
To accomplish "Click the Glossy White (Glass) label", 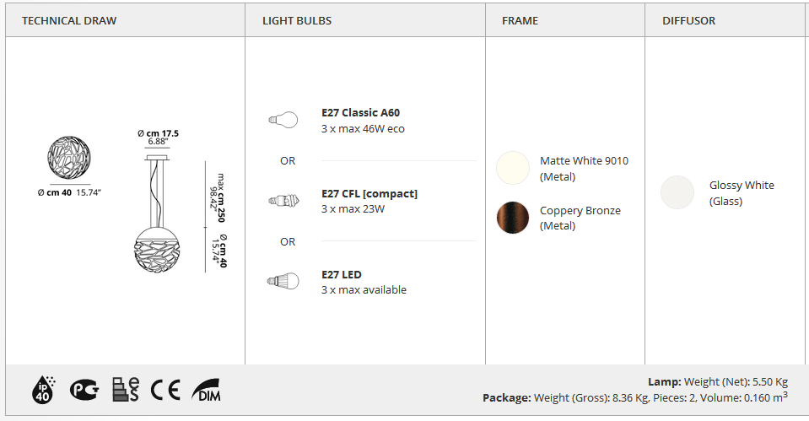I will (741, 192).
